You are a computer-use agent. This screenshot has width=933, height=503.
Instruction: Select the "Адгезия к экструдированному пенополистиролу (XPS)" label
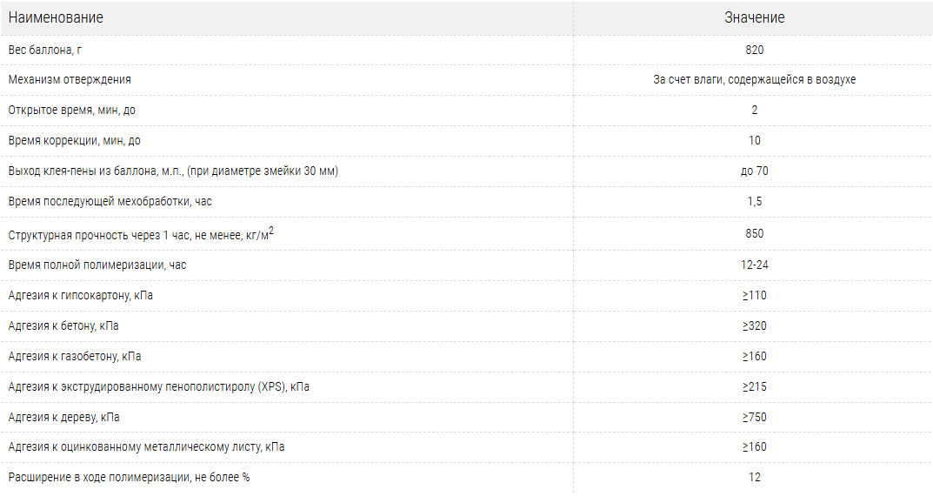158,386
